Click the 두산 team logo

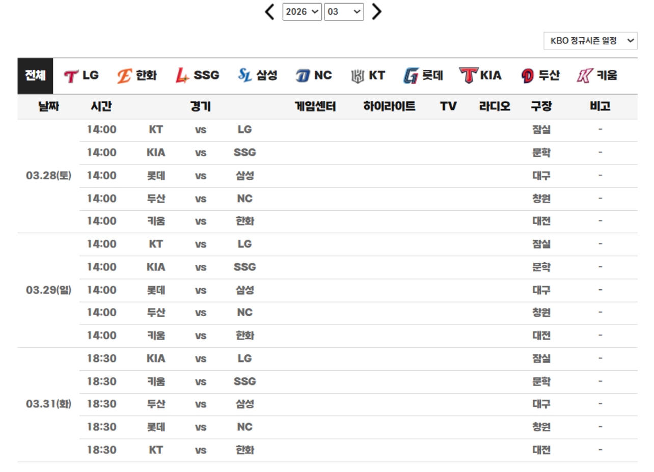(528, 76)
